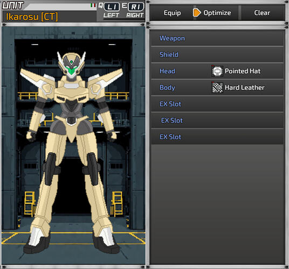This screenshot has height=269, width=289.
Task: Select the Optimize option
Action: click(217, 13)
